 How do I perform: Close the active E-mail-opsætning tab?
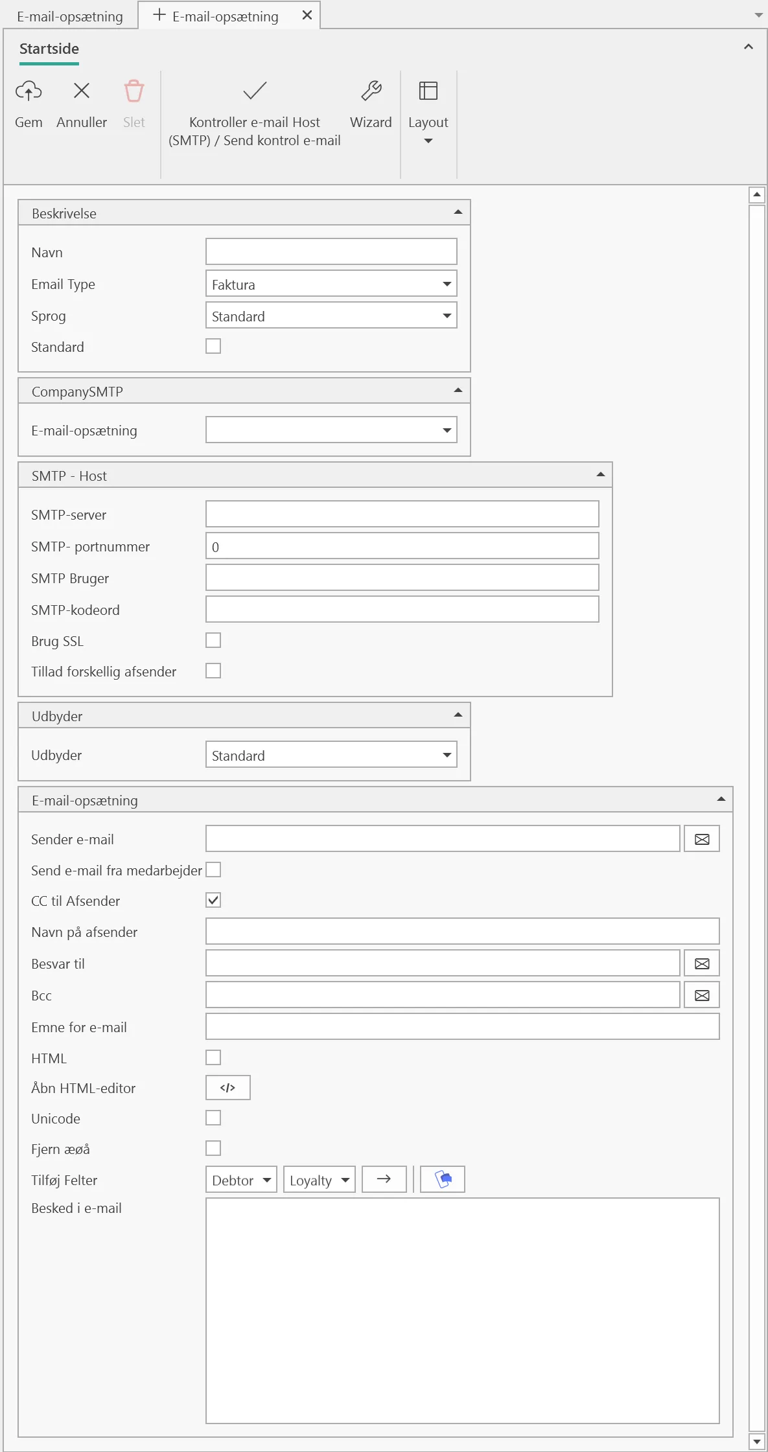point(307,15)
